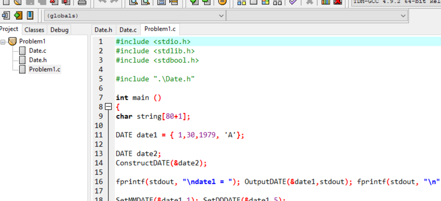The width and height of the screenshot is (441, 201).
Task: Click the 'char string[80+1];' line
Action: [153, 116]
